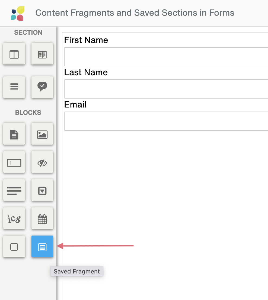Click the BLOCKS heading in the sidebar

click(28, 113)
